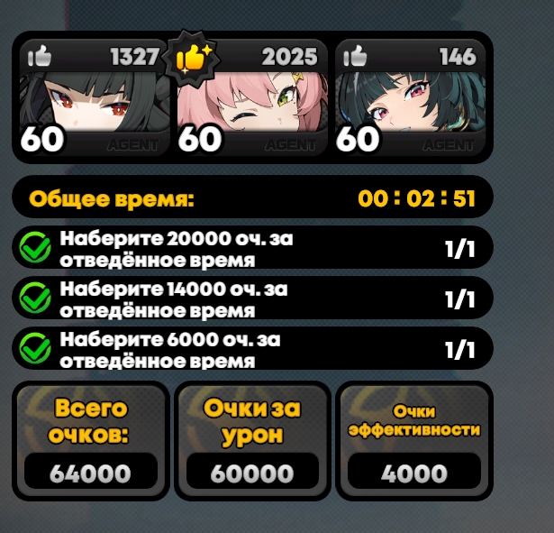The height and width of the screenshot is (533, 554).
Task: Click the thumbs-up icon next to 1327
Action: coord(40,56)
